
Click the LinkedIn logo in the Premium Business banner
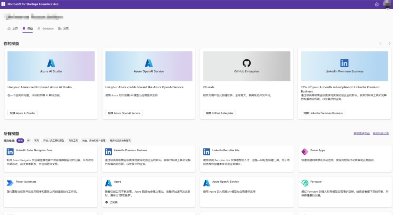[344, 63]
